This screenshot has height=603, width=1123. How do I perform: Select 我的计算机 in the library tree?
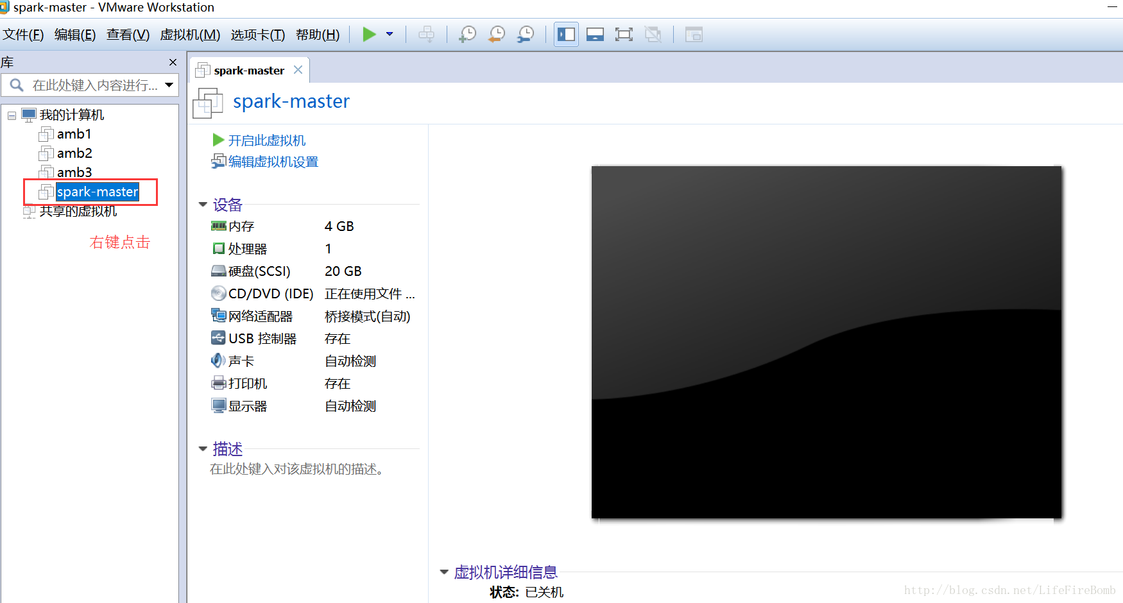click(x=71, y=115)
